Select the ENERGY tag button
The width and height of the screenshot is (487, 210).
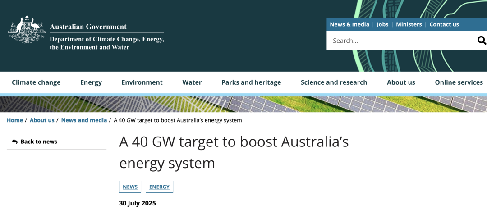pyautogui.click(x=159, y=187)
